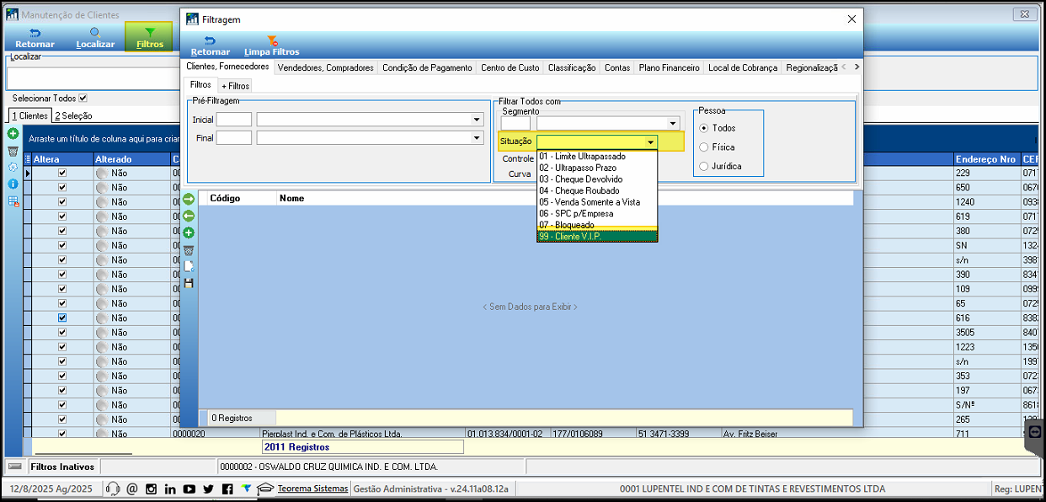Switch to Vendedores, Compradores tab
Image resolution: width=1046 pixels, height=502 pixels.
tap(325, 68)
